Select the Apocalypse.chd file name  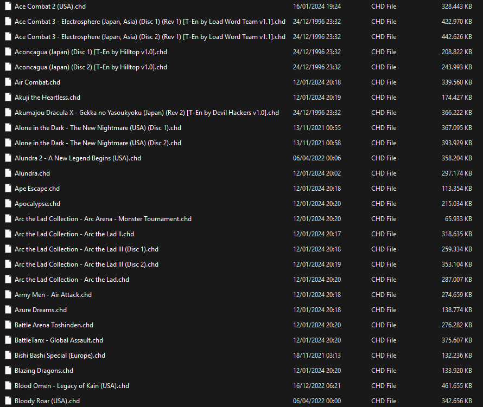(37, 204)
